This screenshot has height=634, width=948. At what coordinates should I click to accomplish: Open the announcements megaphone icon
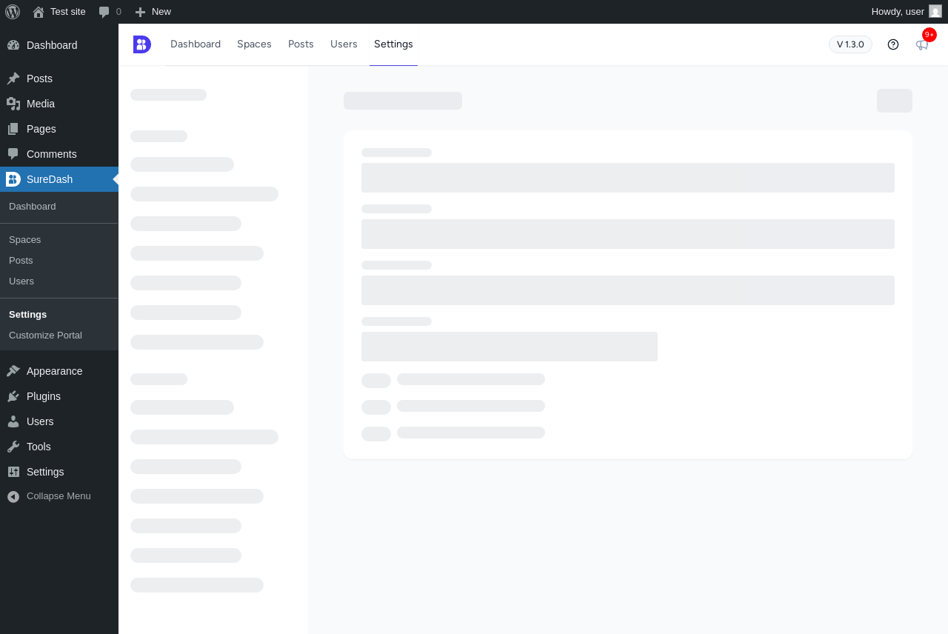click(x=922, y=44)
